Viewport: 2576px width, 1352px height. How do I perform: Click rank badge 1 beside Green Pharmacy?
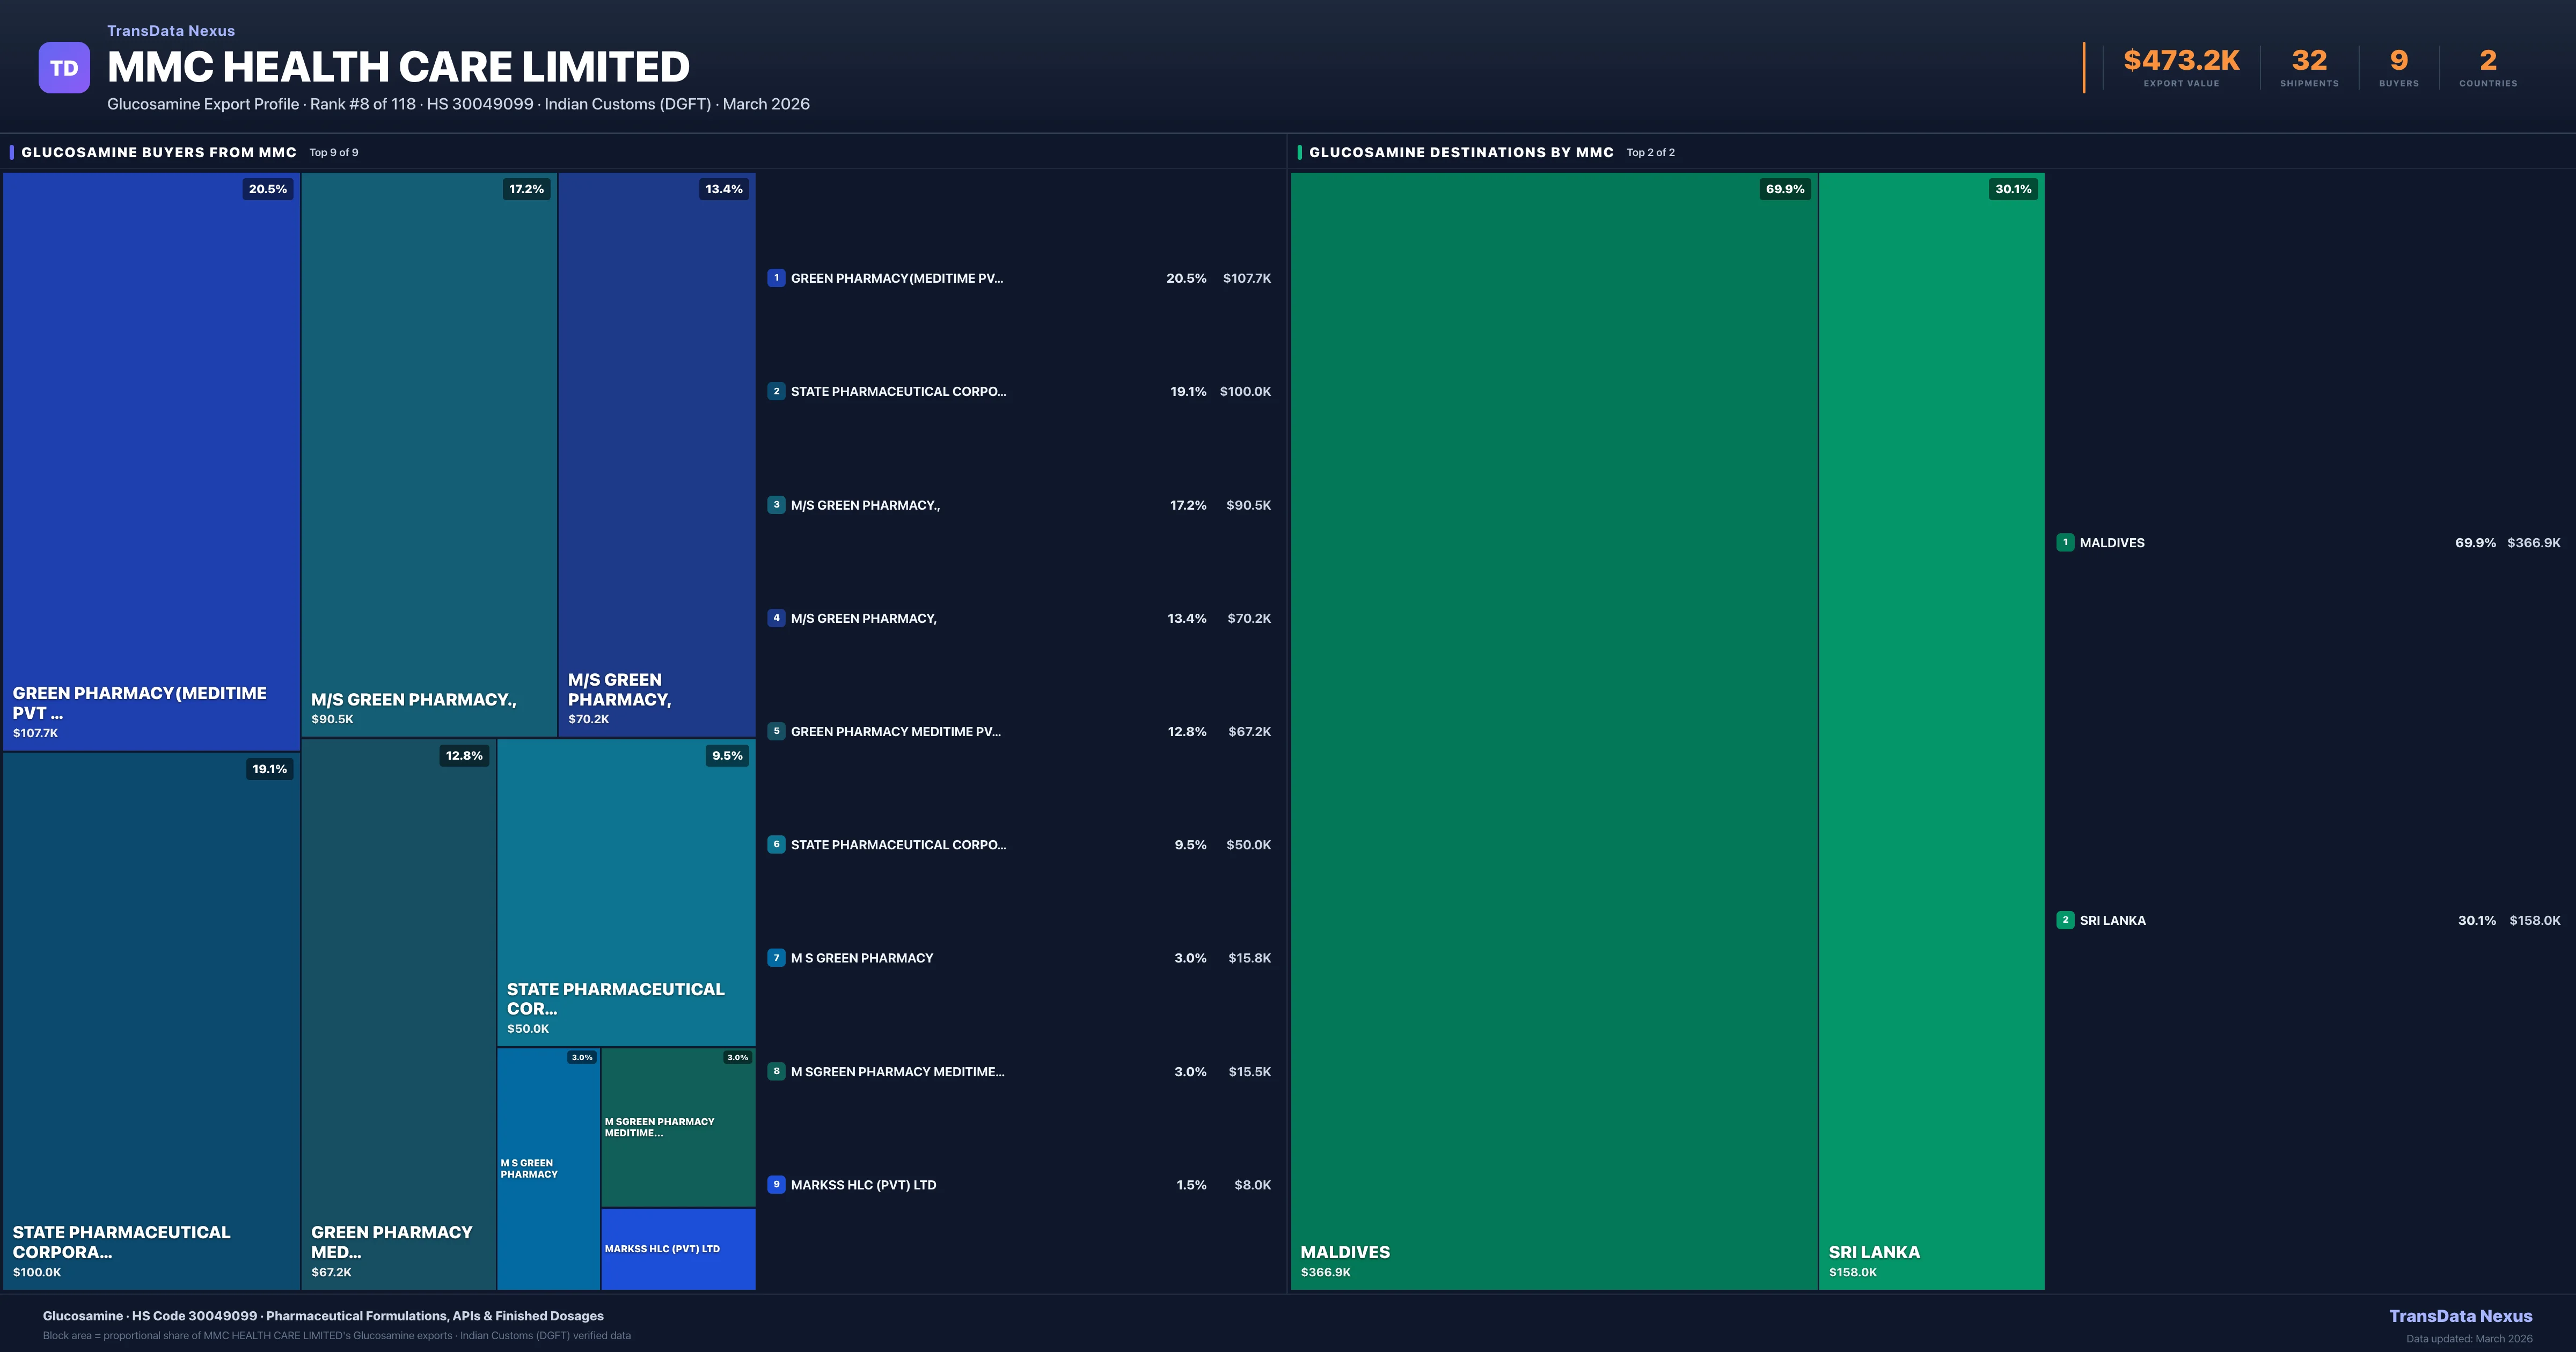[776, 278]
